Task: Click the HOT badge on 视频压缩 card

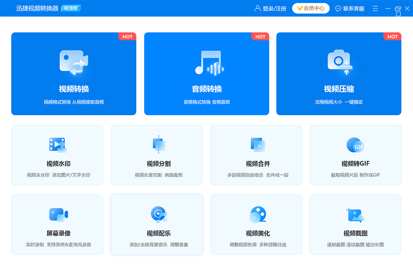Action: [x=392, y=37]
